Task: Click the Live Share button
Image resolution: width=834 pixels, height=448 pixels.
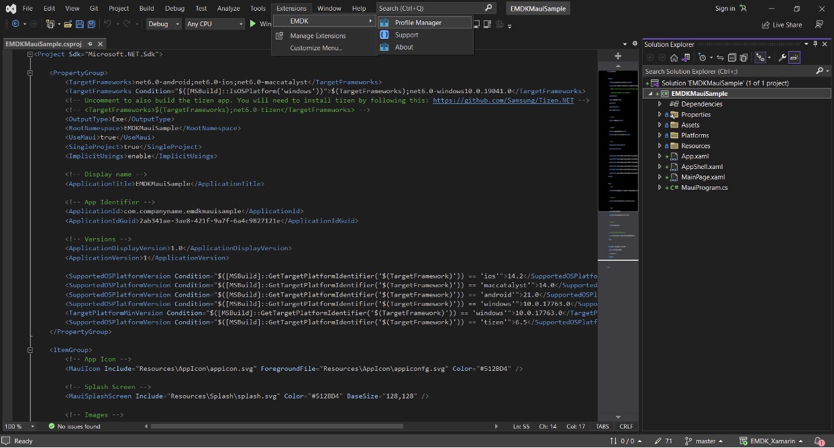Action: [x=782, y=25]
